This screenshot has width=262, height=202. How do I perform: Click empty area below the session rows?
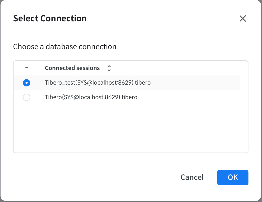tap(130, 128)
